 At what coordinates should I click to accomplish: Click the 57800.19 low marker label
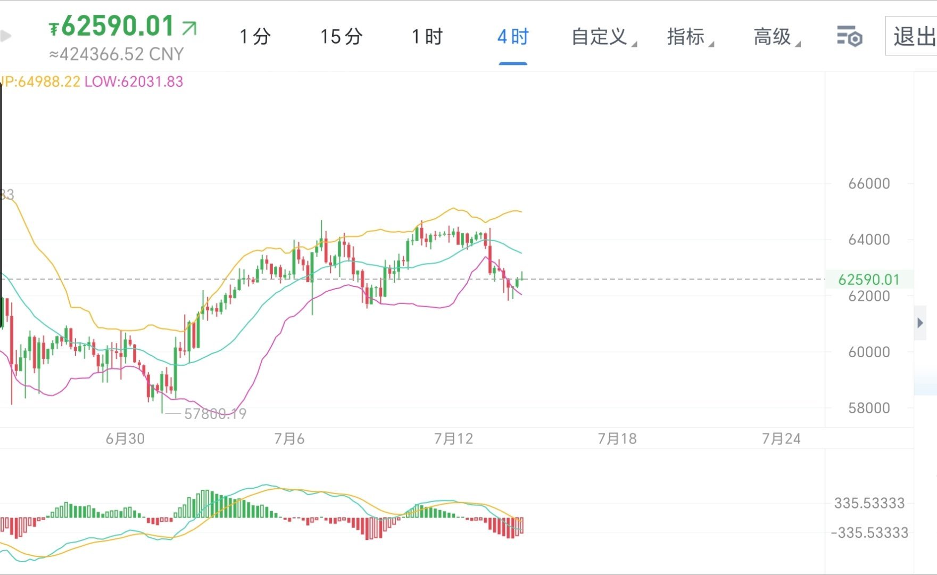pyautogui.click(x=215, y=414)
